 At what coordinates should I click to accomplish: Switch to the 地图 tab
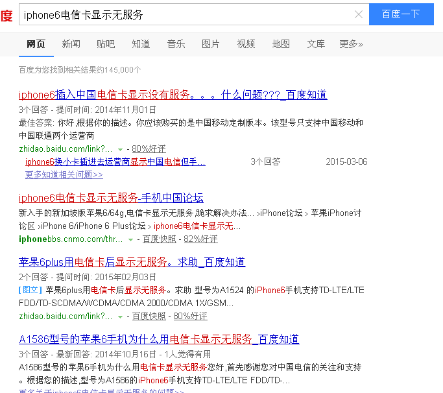(281, 44)
